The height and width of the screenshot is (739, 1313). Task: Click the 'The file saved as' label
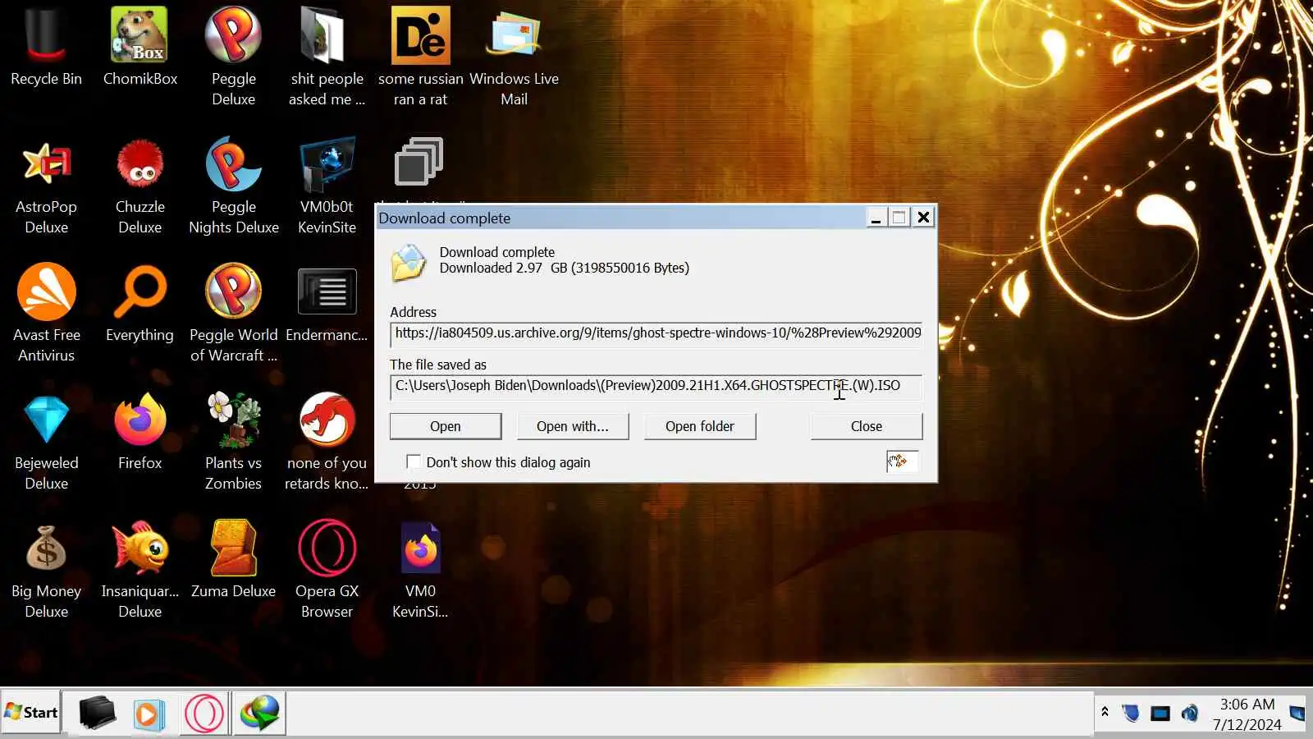tap(438, 365)
